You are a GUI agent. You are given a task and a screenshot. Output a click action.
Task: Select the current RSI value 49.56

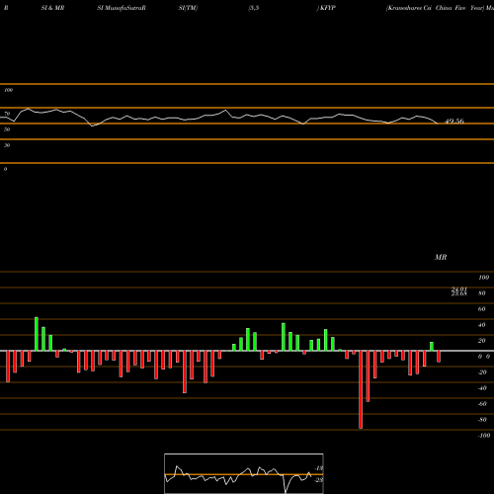pos(454,122)
